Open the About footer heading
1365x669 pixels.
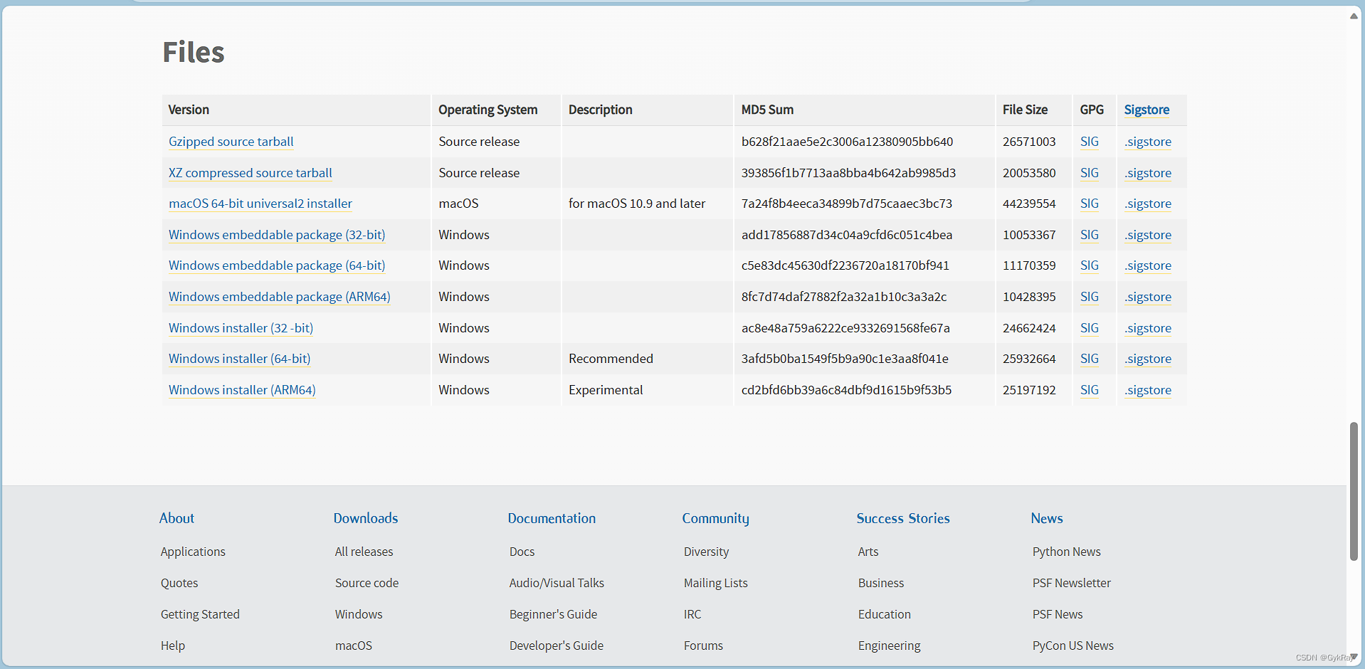[176, 518]
